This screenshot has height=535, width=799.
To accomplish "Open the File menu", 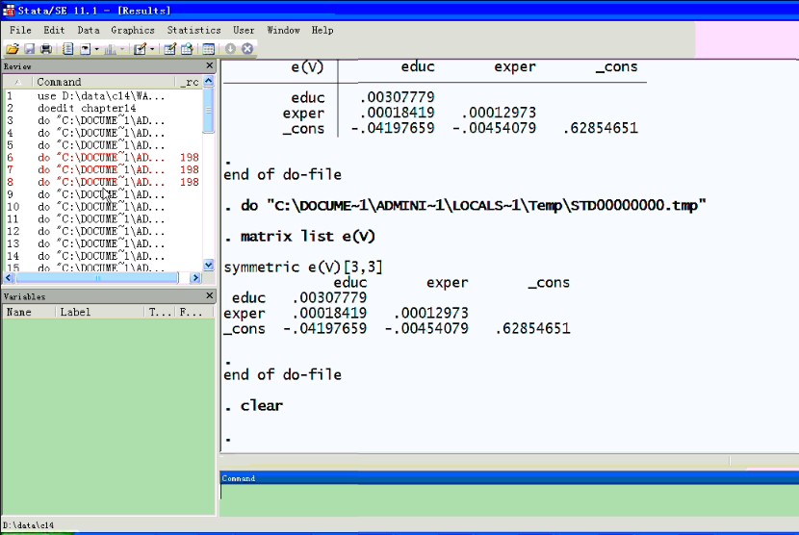I will 20,30.
